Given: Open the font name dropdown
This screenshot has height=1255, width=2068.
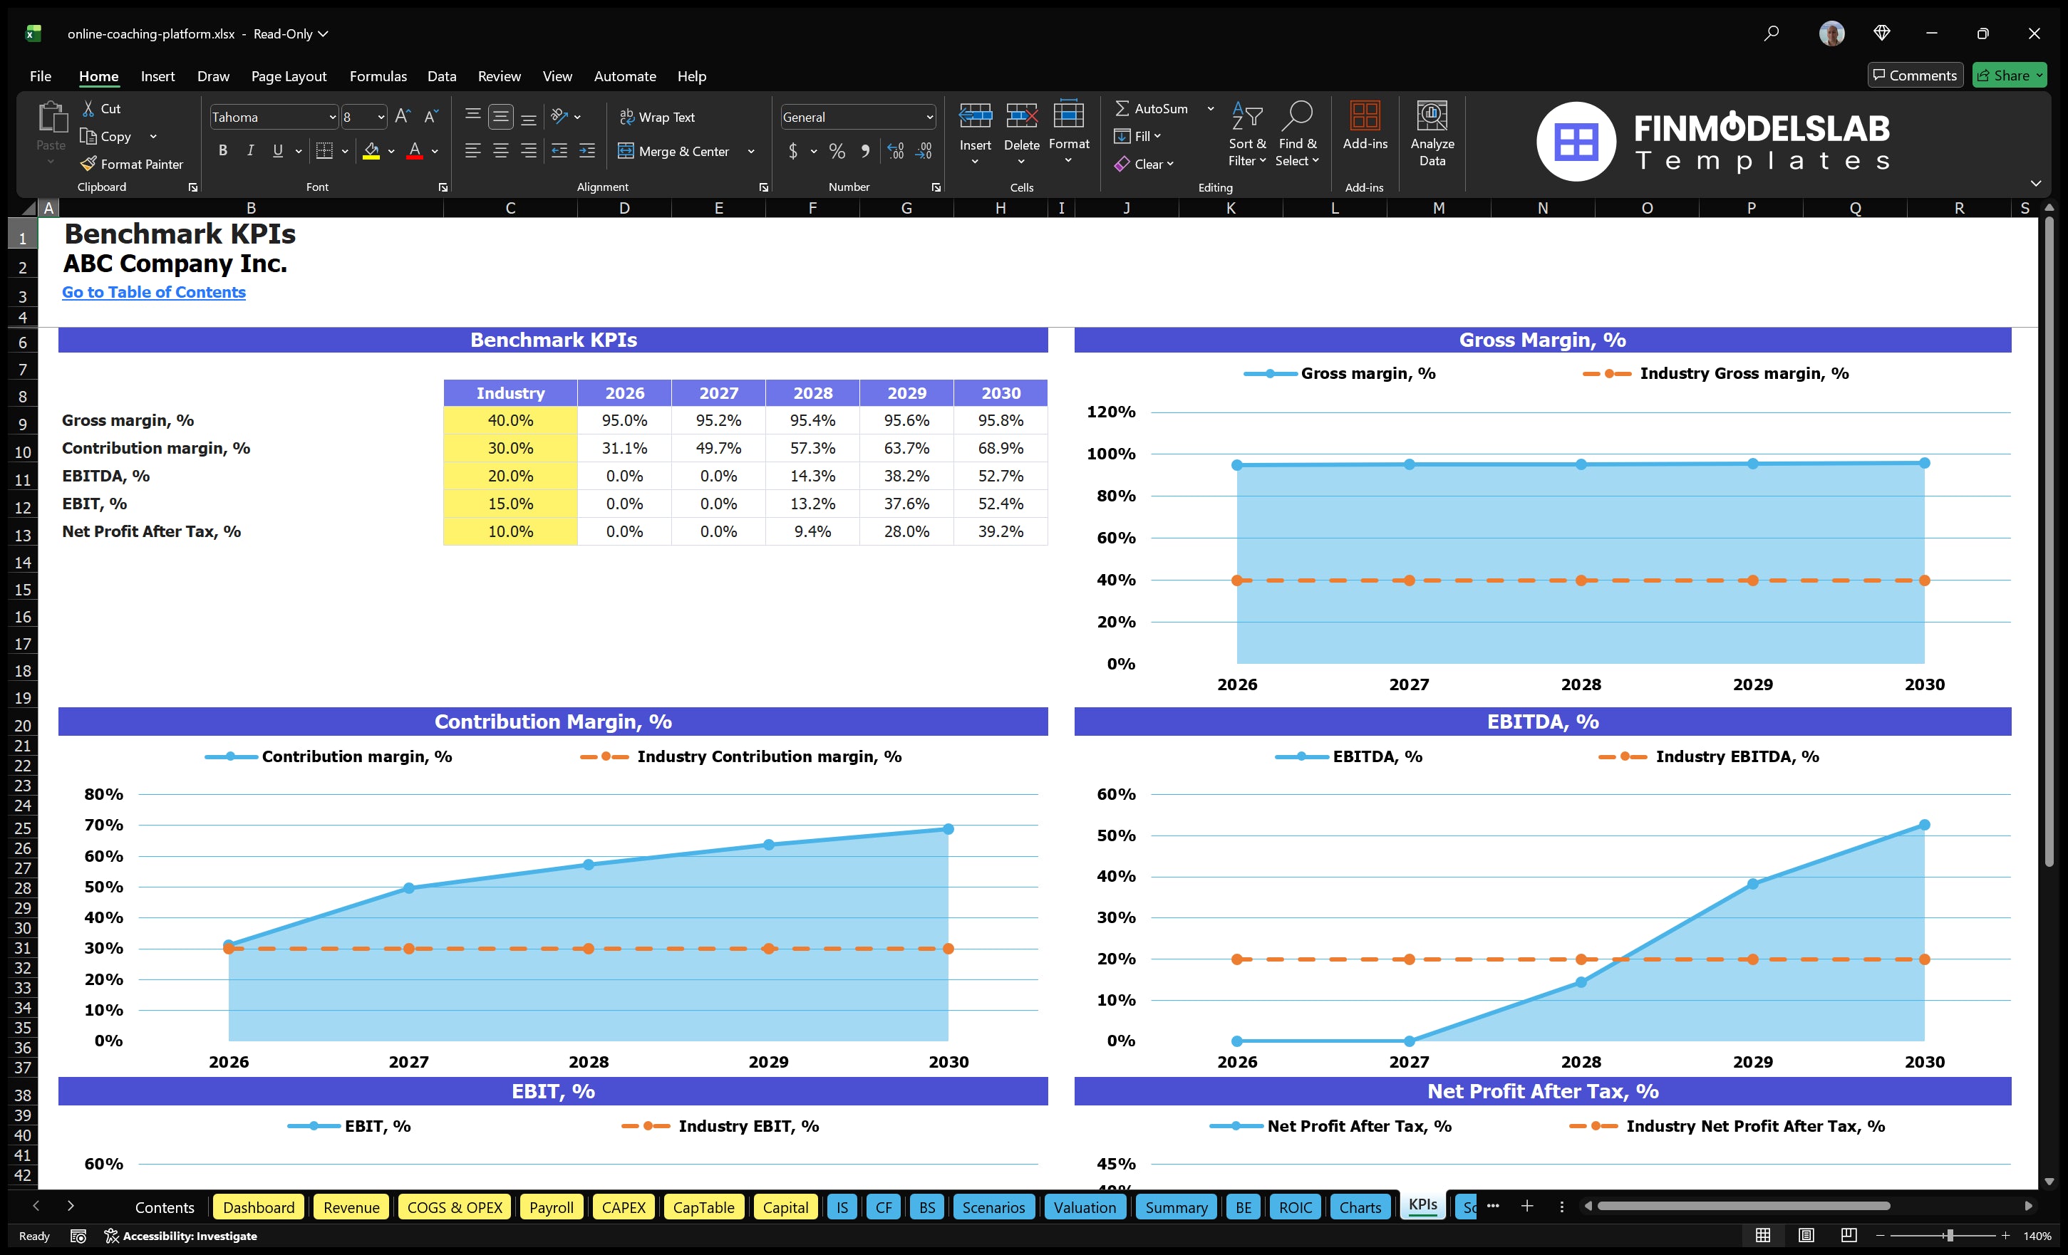Looking at the screenshot, I should click(x=332, y=117).
